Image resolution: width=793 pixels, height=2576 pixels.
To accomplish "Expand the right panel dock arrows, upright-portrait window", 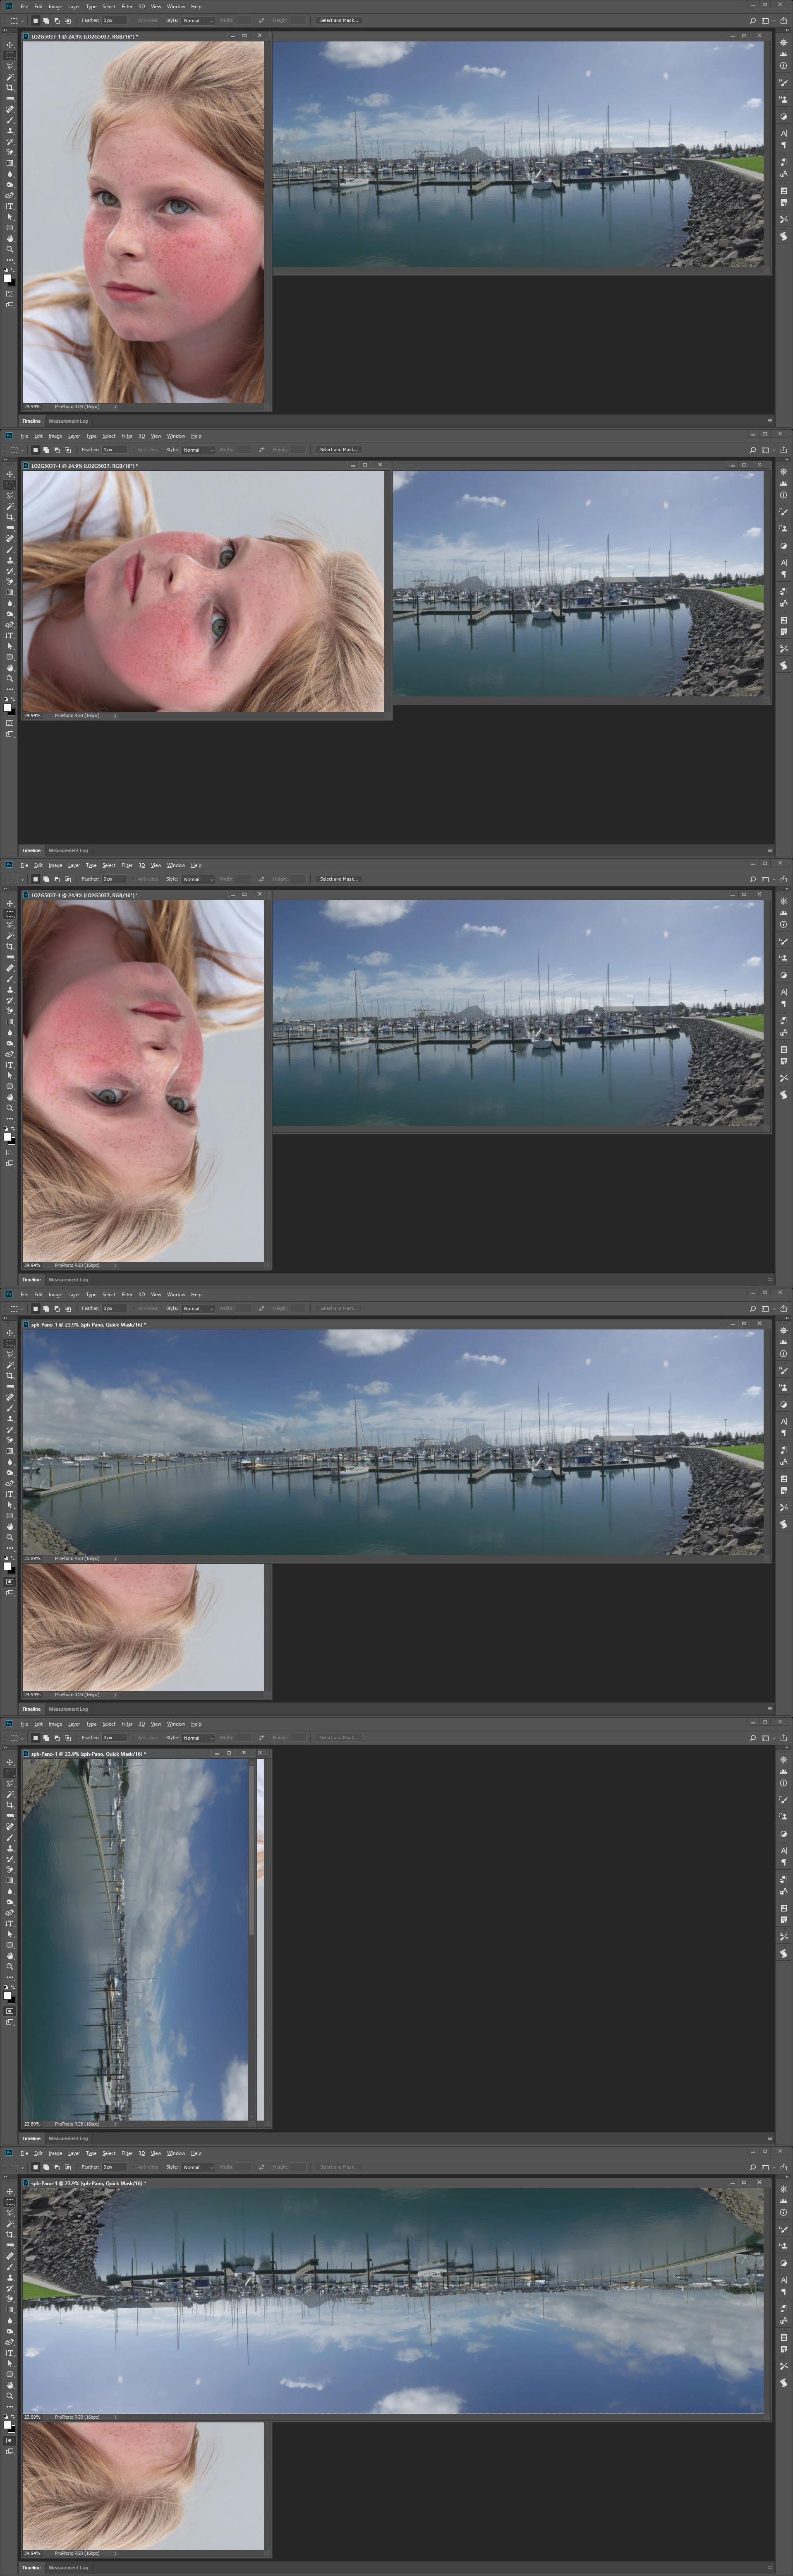I will (787, 30).
